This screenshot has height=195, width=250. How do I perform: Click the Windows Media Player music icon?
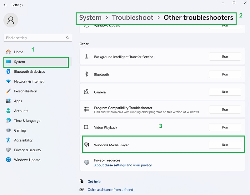point(87,144)
